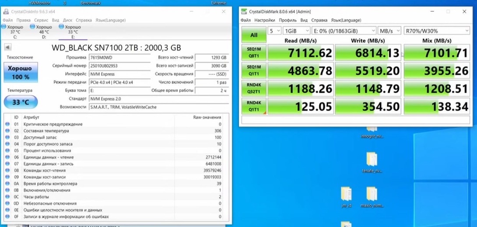Click the 33 °C temperature button
The image size is (477, 227).
click(x=21, y=102)
